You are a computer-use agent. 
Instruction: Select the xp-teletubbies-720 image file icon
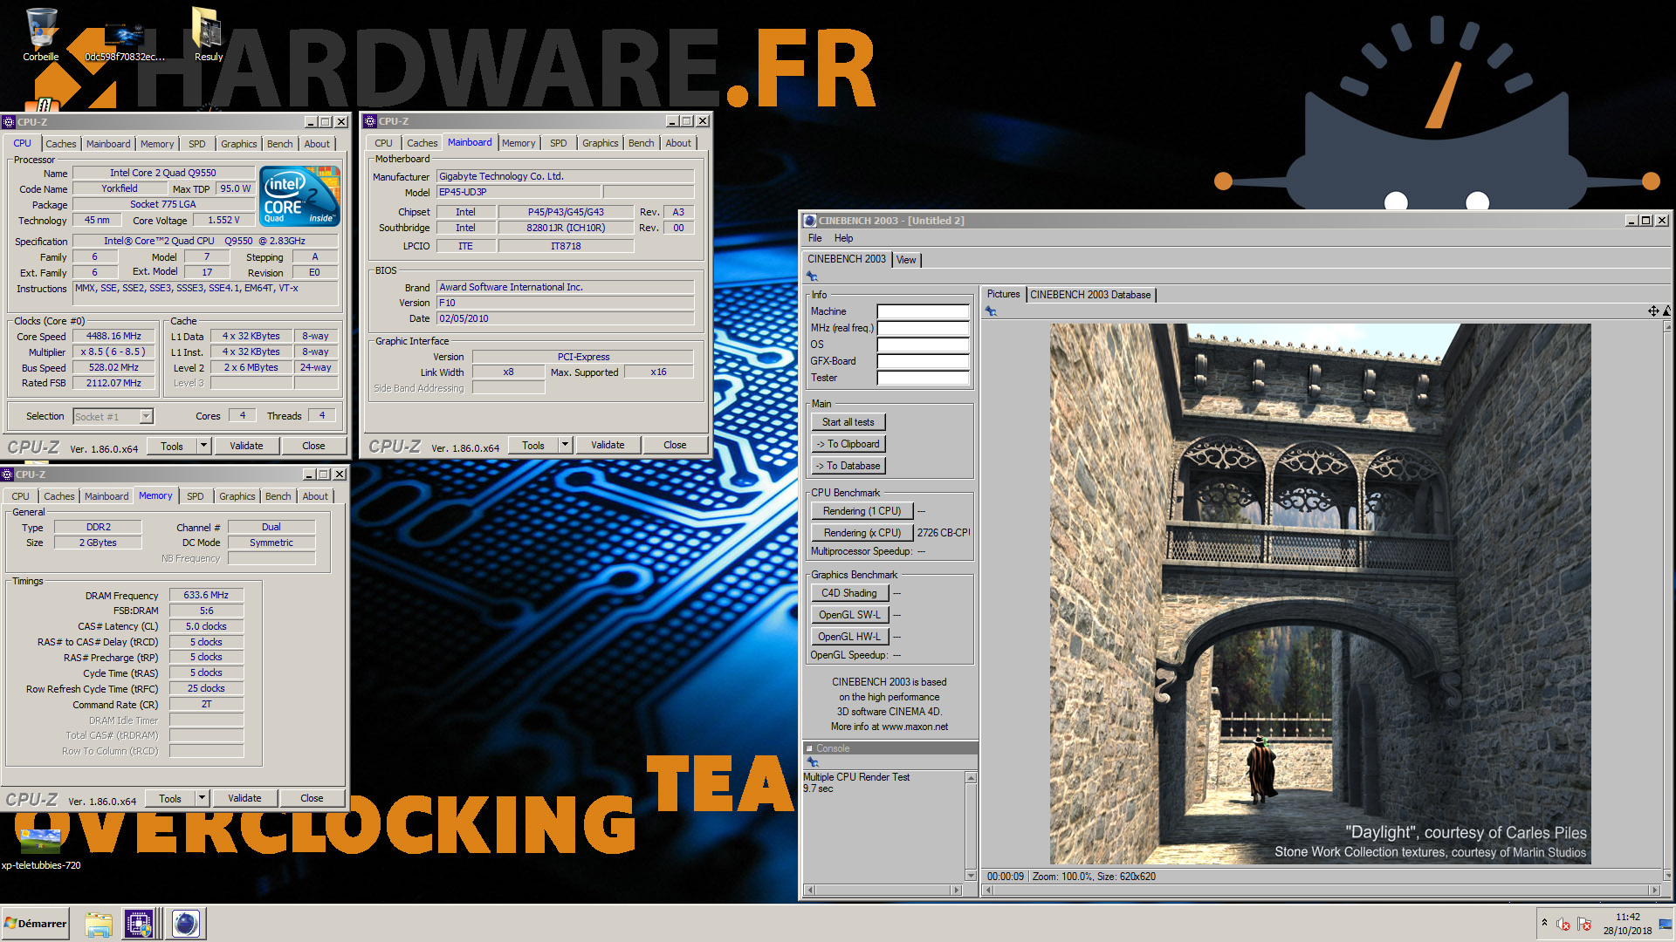click(x=40, y=848)
